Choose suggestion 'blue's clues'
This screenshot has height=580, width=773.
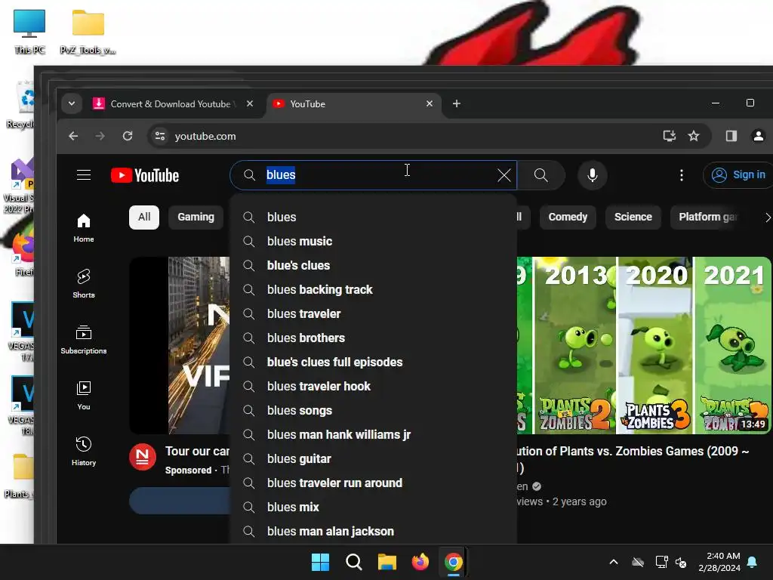click(x=373, y=265)
